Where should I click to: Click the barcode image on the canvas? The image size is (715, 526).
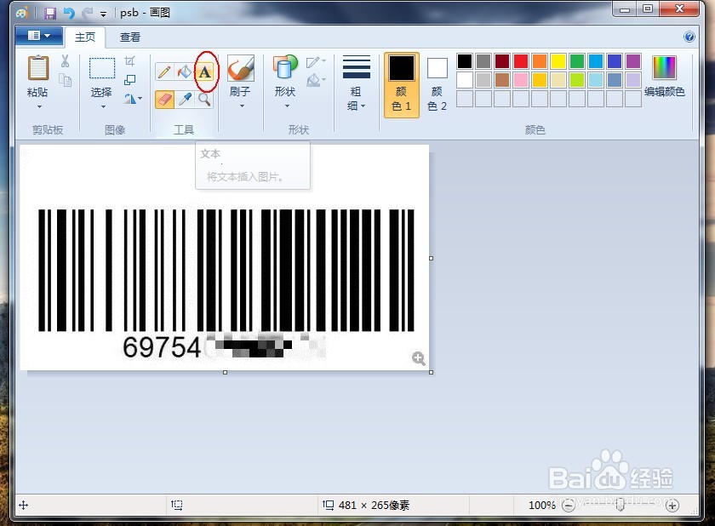coord(226,271)
